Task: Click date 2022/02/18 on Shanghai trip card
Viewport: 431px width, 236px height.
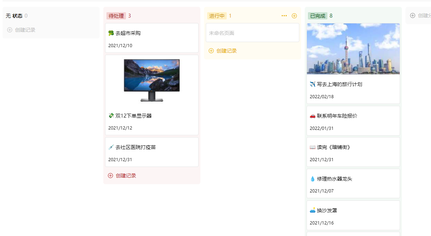Action: point(322,97)
